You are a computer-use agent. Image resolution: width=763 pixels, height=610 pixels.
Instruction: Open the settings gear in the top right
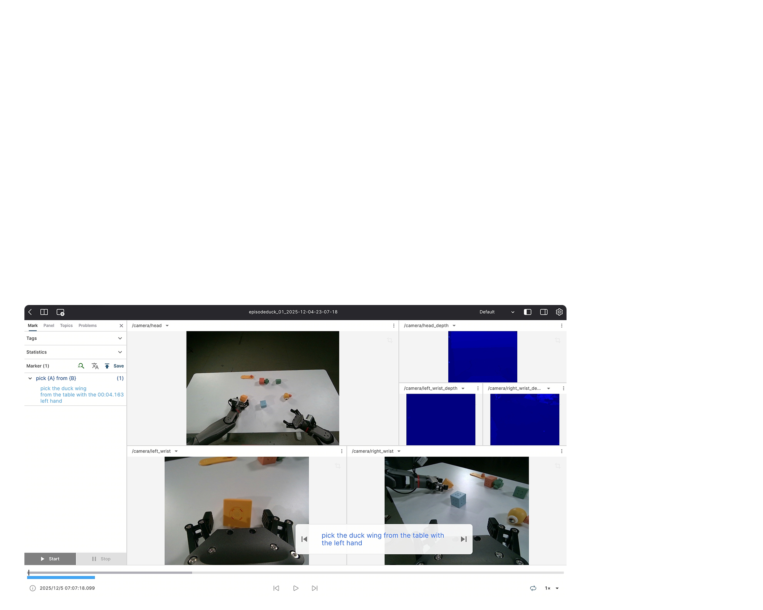tap(559, 312)
